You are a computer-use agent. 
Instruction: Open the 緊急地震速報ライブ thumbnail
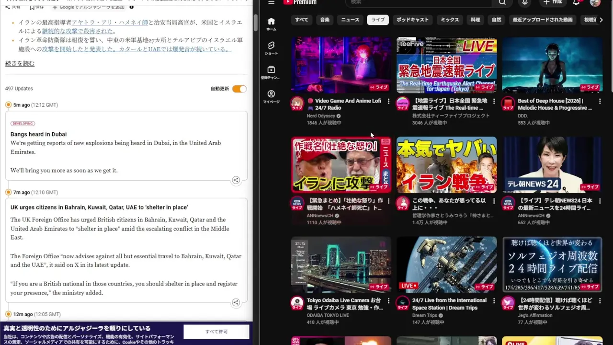click(446, 65)
